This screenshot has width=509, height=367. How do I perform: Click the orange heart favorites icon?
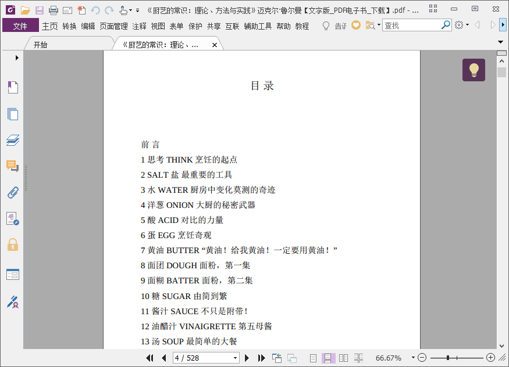point(356,25)
